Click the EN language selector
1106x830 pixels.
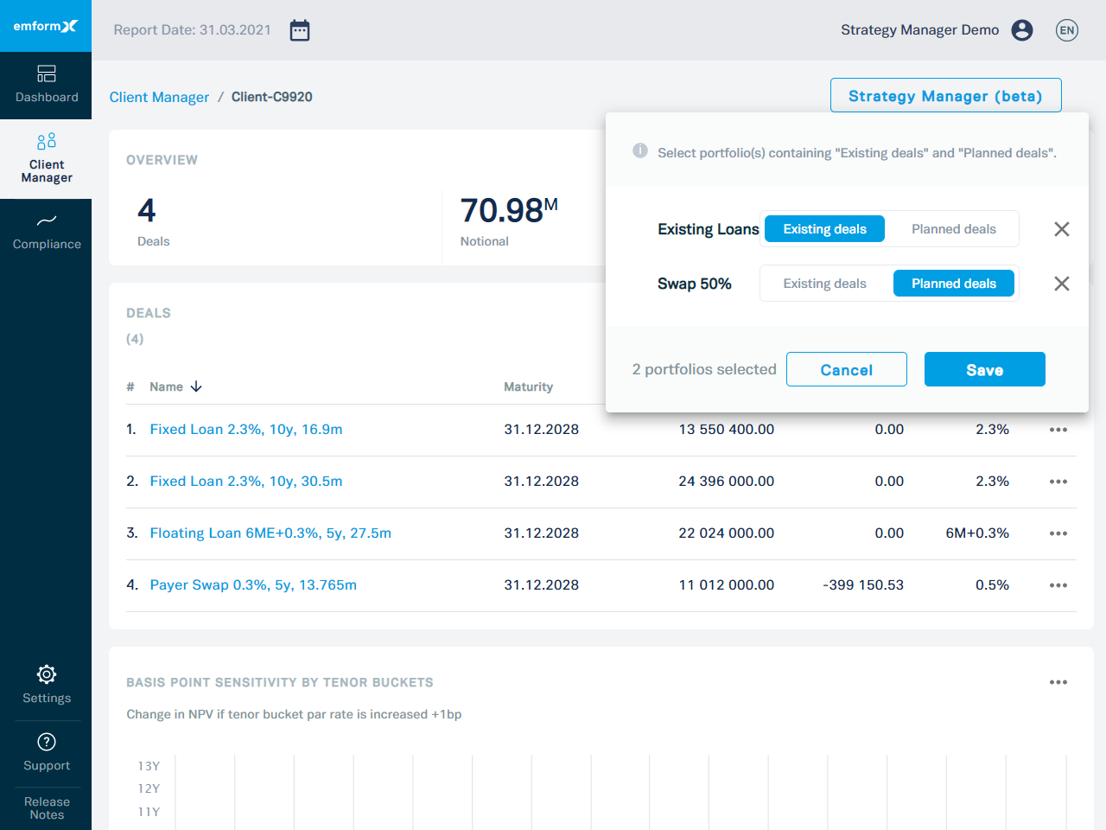tap(1066, 29)
